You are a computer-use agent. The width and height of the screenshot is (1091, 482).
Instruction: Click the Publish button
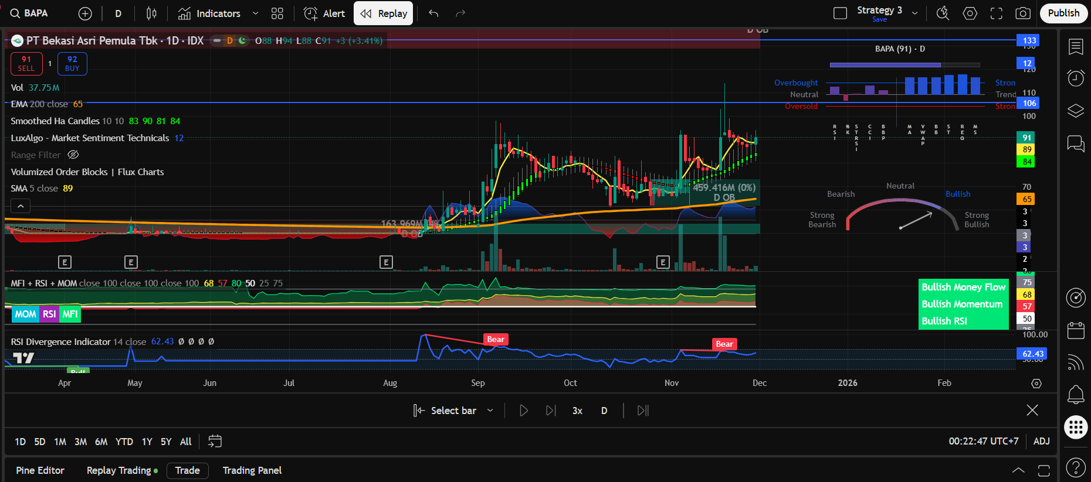(x=1063, y=13)
